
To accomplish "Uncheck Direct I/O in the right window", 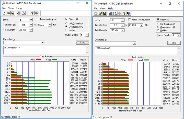I will pos(158,20).
